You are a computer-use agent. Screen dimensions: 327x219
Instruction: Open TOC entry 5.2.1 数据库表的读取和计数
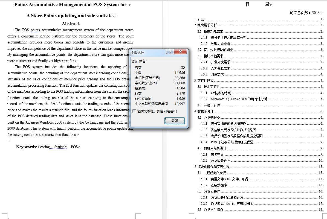[x=262, y=197]
